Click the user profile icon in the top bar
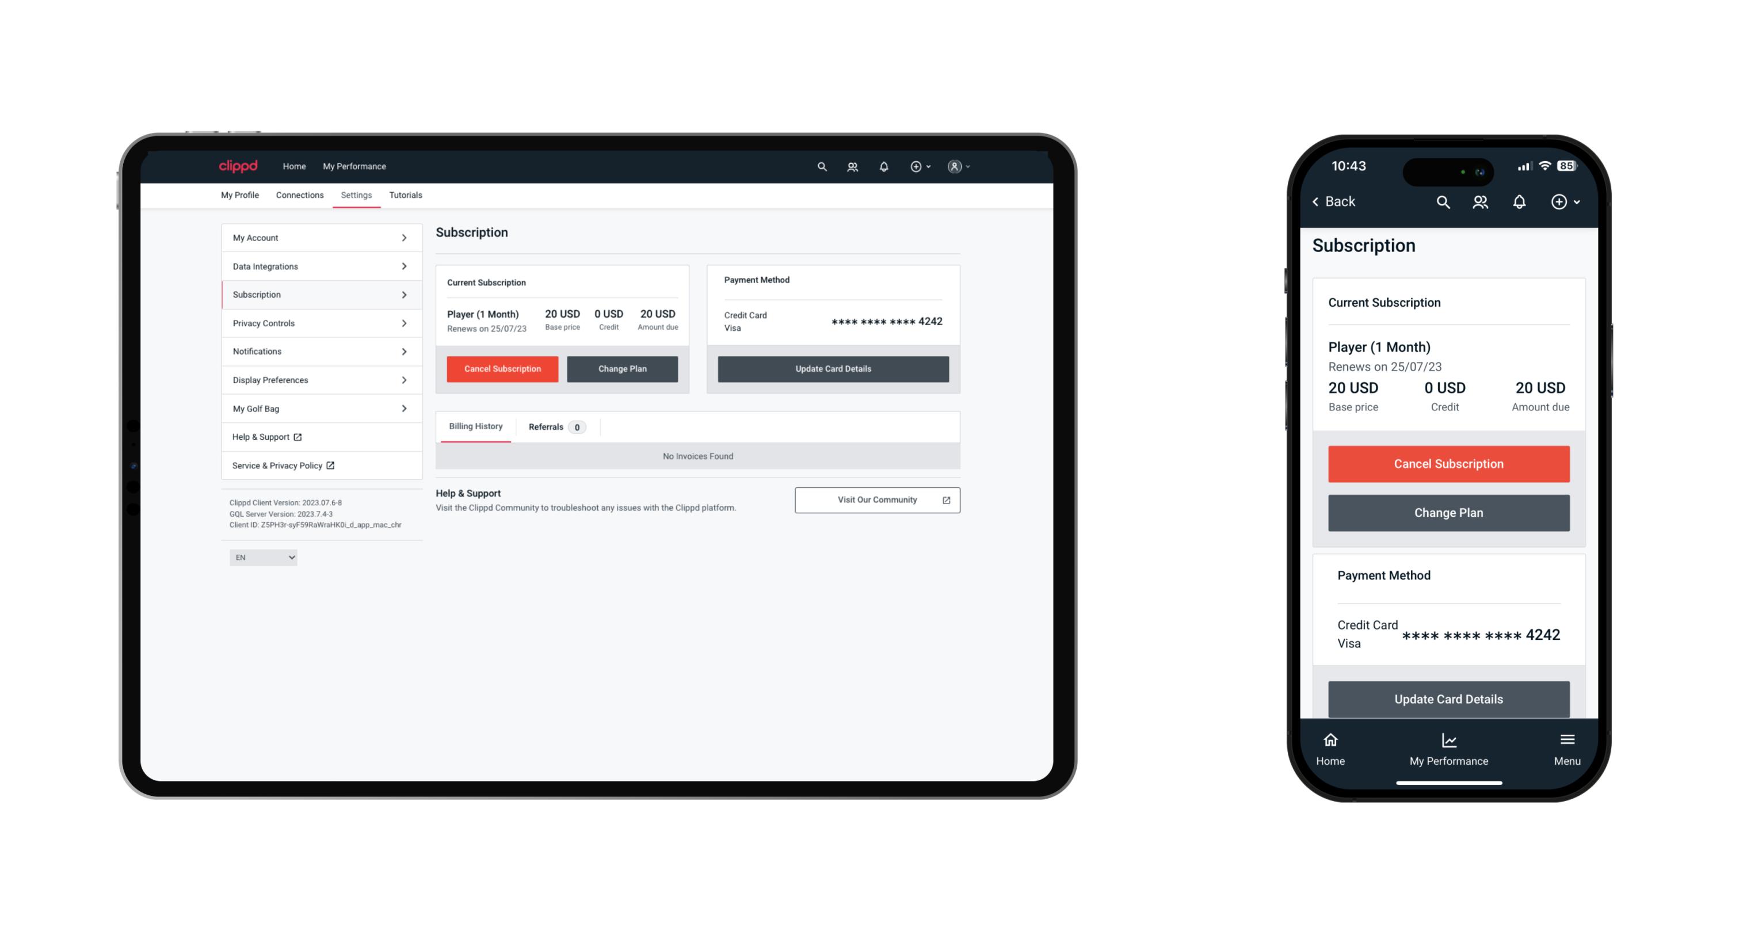This screenshot has width=1743, height=938. pos(952,165)
